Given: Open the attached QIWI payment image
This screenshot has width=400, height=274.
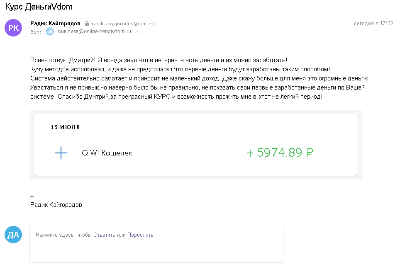Looking at the screenshot, I should 196,145.
